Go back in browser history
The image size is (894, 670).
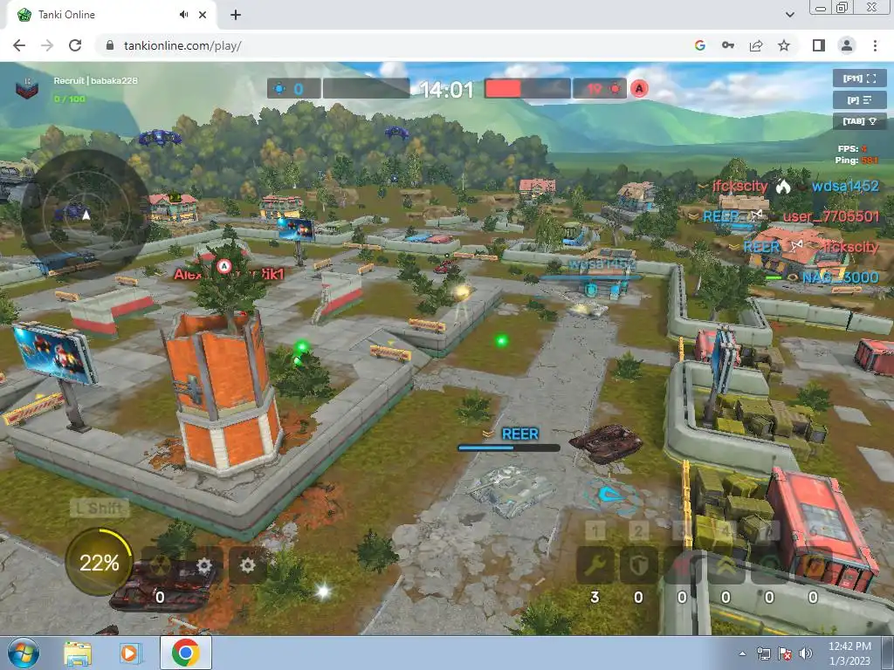tap(19, 45)
